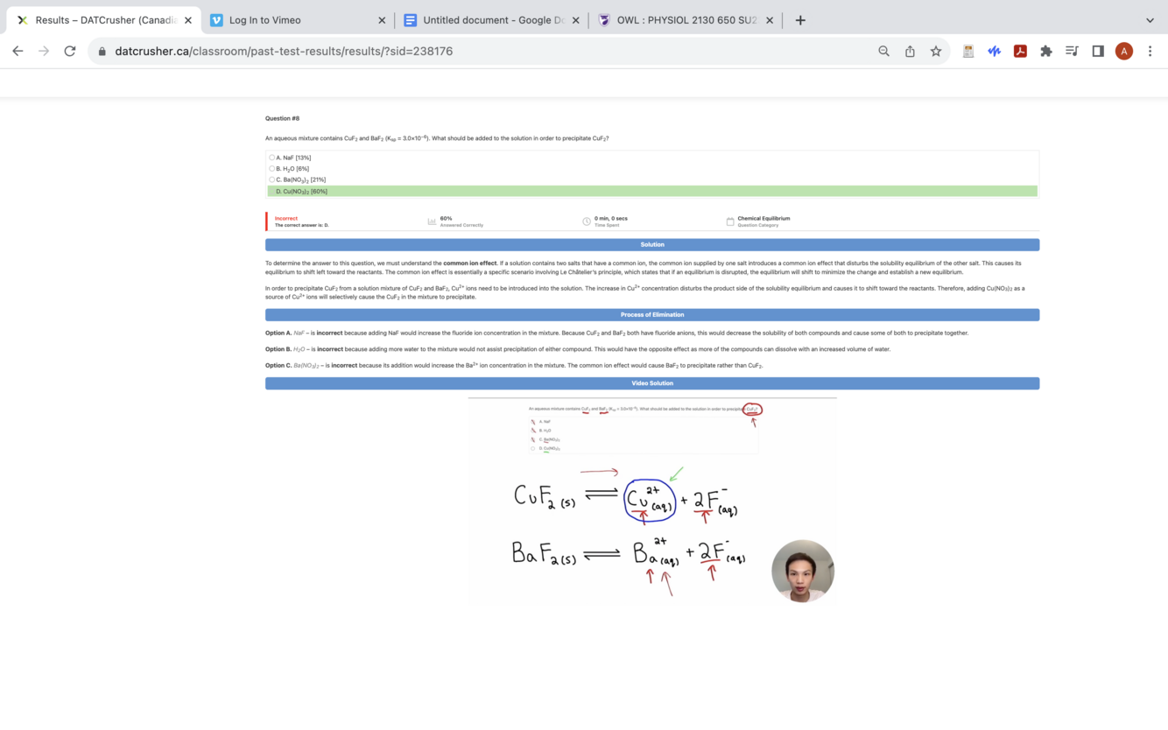Toggle the browser side panel
The width and height of the screenshot is (1168, 730).
[x=1098, y=51]
